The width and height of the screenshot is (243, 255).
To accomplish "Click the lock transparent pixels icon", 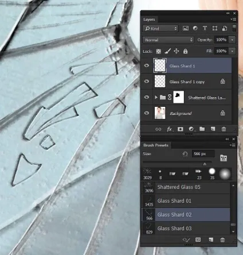I will click(x=158, y=51).
